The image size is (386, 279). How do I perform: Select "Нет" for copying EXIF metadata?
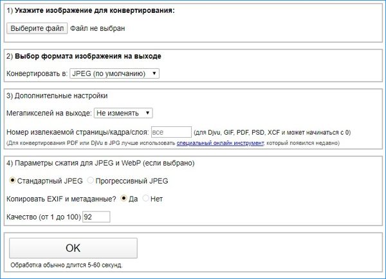(x=145, y=198)
